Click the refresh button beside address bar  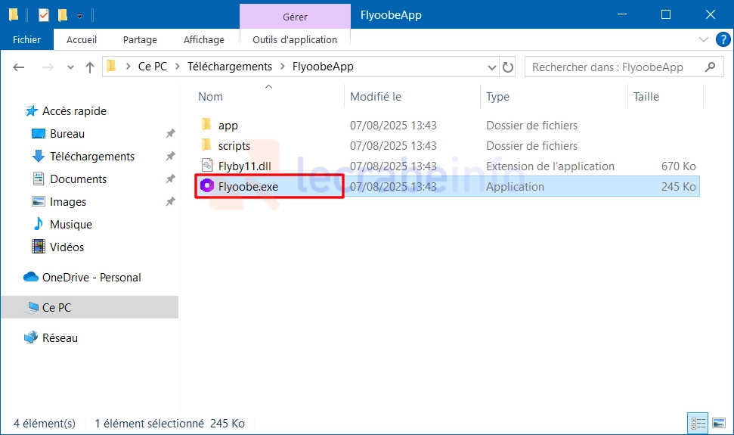pos(508,67)
